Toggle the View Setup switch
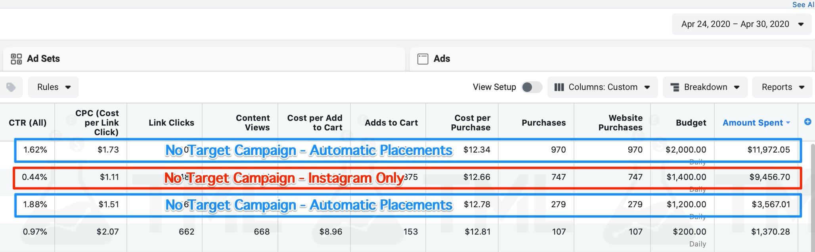This screenshot has width=815, height=252. pyautogui.click(x=532, y=87)
